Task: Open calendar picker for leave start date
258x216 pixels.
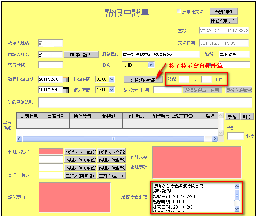Action: (x=65, y=80)
